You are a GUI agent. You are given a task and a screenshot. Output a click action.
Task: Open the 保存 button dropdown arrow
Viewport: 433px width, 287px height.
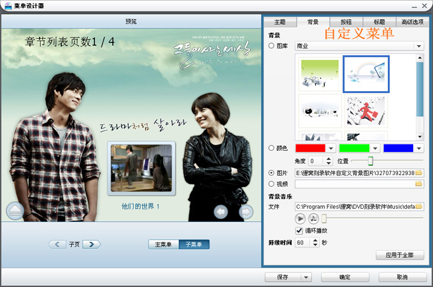coord(306,277)
